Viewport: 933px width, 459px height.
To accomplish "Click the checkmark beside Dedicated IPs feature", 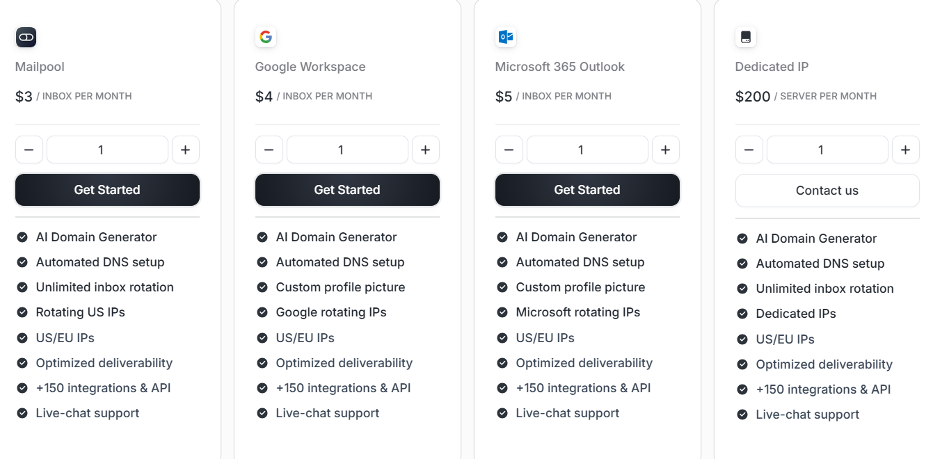I will coord(742,313).
